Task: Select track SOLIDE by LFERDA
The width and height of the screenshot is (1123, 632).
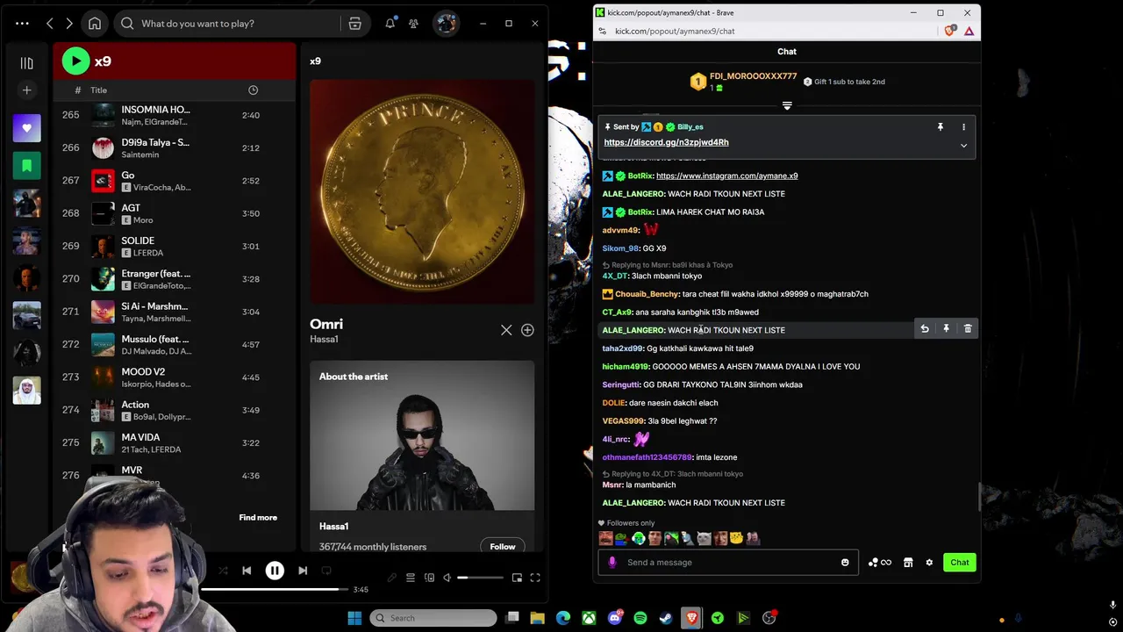Action: 174,246
